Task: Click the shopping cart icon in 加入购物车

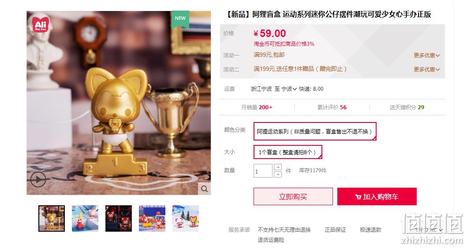Action: (358, 197)
